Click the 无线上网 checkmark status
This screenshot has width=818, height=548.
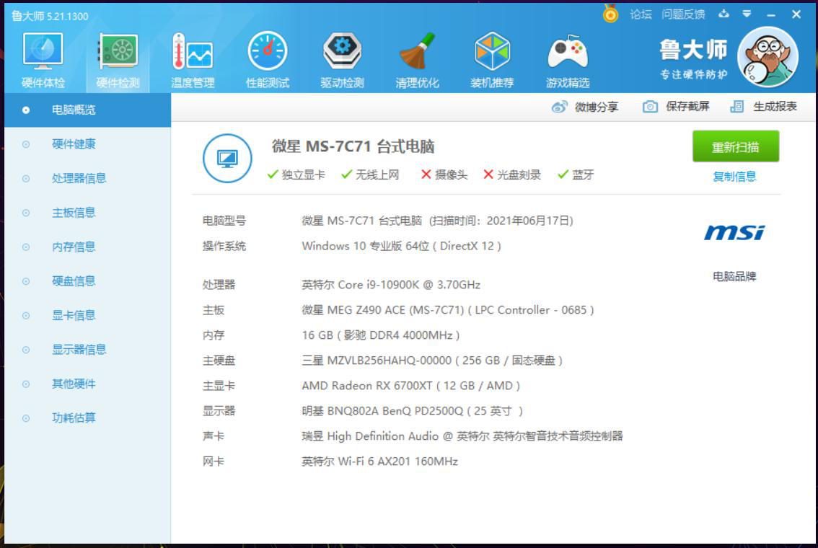tap(370, 174)
